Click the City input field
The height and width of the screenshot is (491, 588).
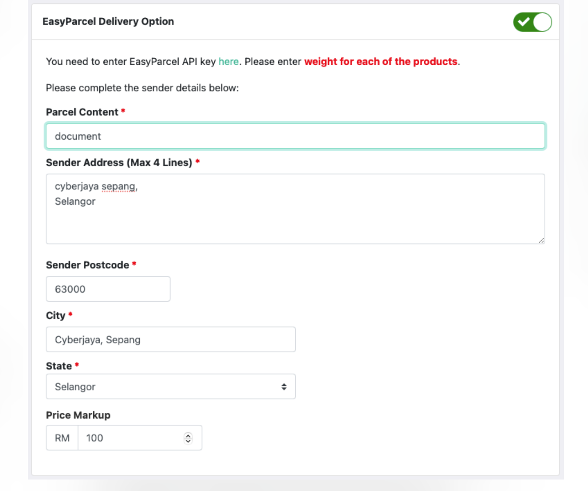(171, 339)
